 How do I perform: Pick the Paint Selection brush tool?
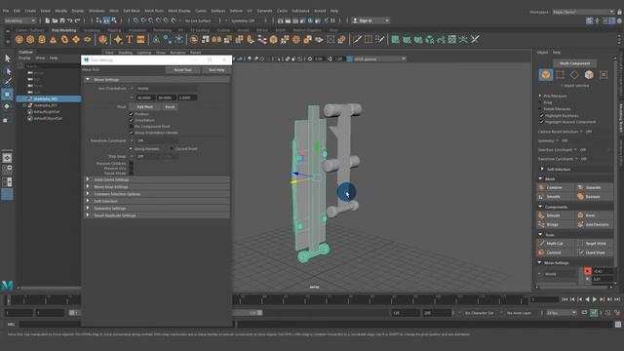(x=7, y=82)
